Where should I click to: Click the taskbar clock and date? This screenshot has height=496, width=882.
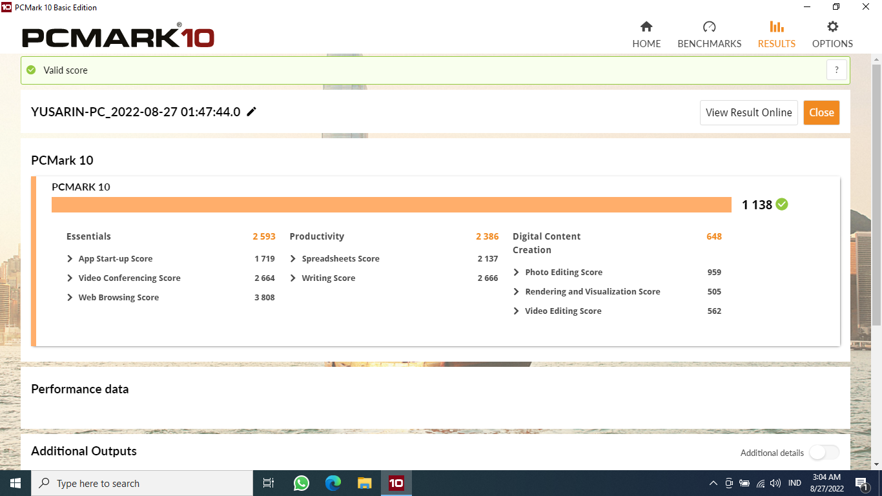pyautogui.click(x=826, y=483)
